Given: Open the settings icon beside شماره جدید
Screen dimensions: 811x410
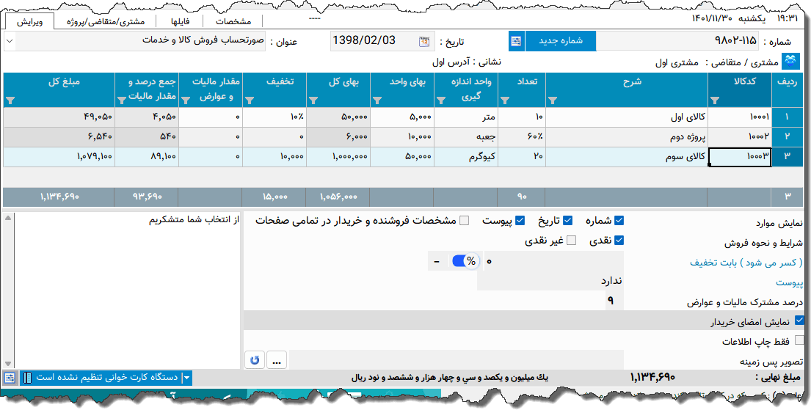Looking at the screenshot, I should click(516, 41).
